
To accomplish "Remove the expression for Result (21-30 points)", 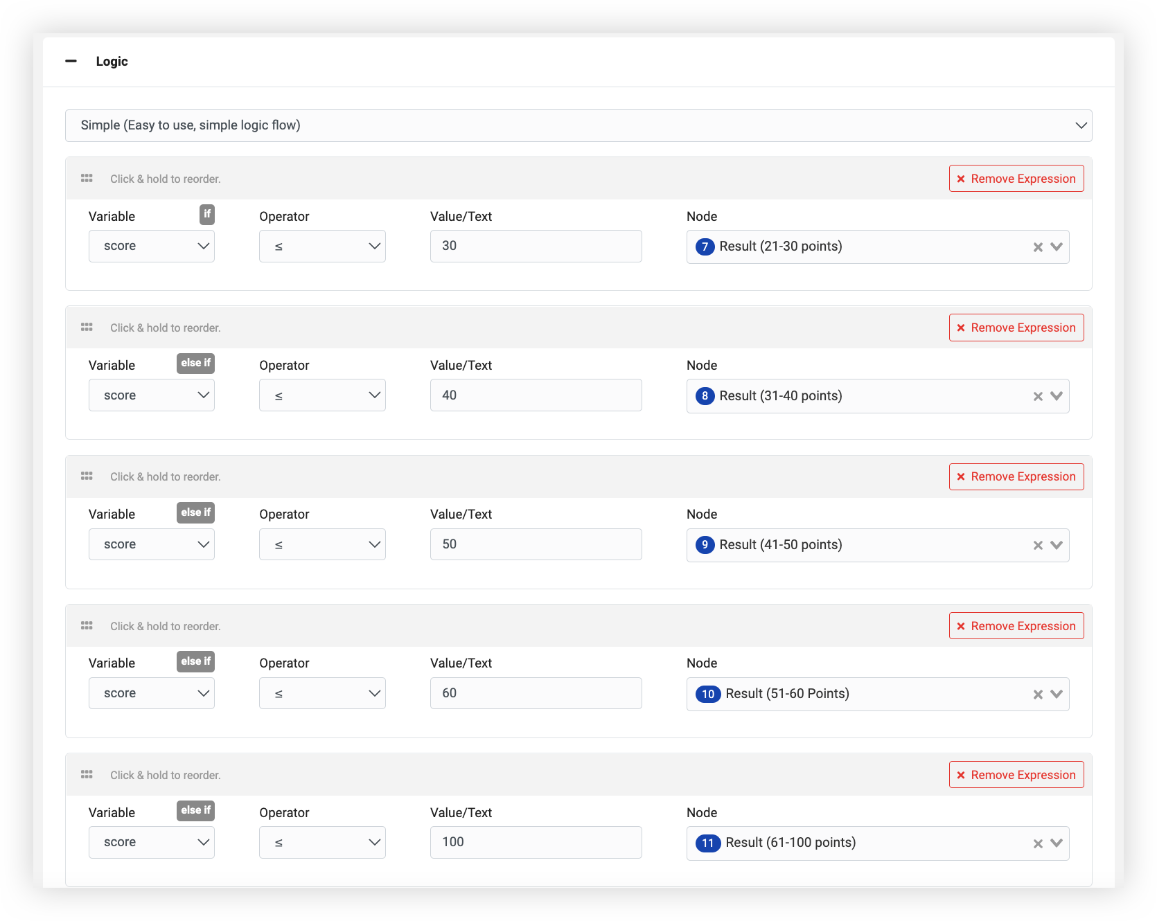I will (x=1016, y=179).
